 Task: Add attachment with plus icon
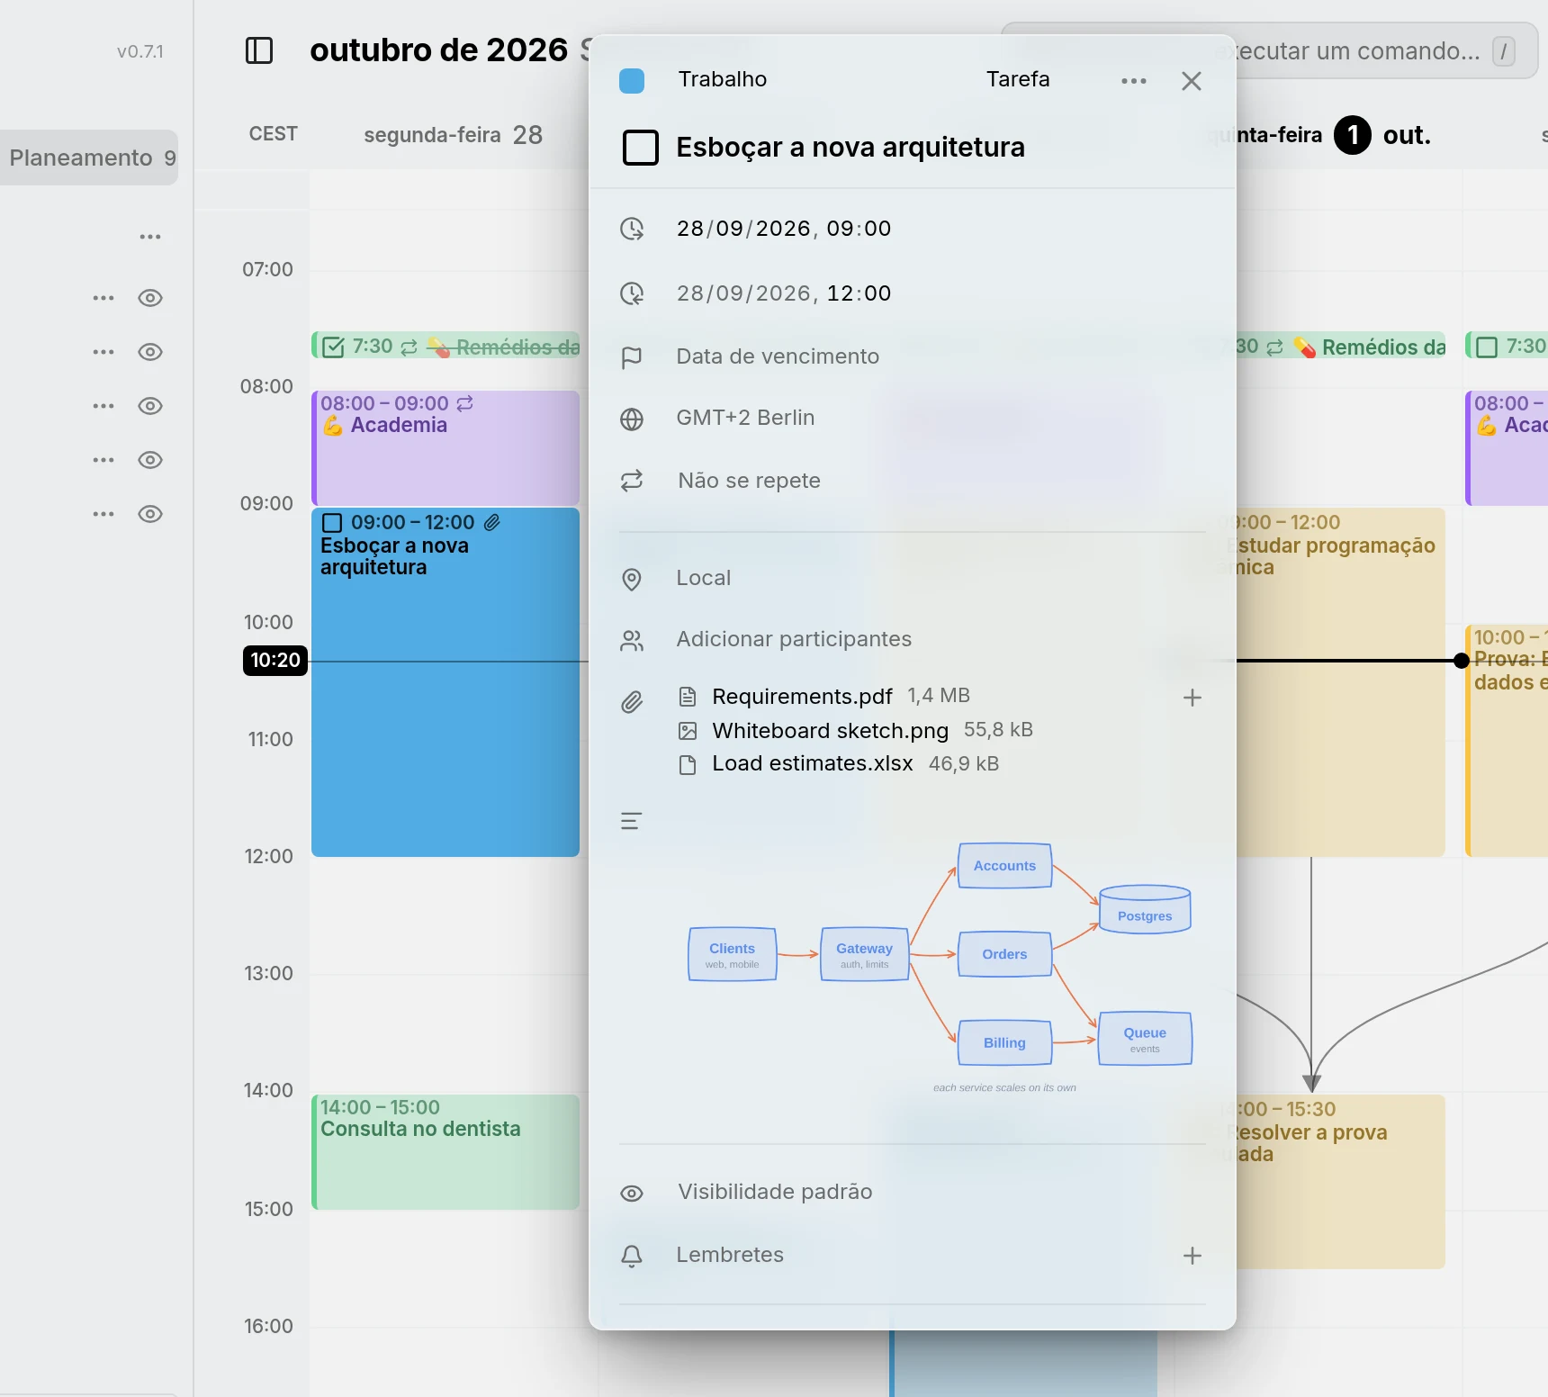1192,698
